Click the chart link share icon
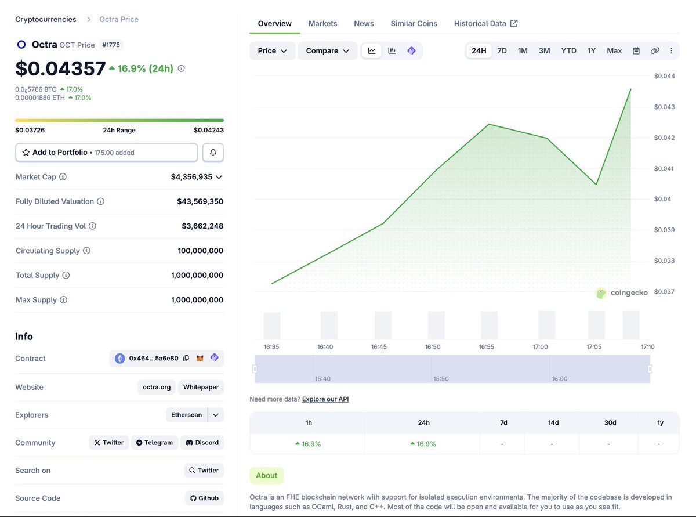 pyautogui.click(x=655, y=50)
